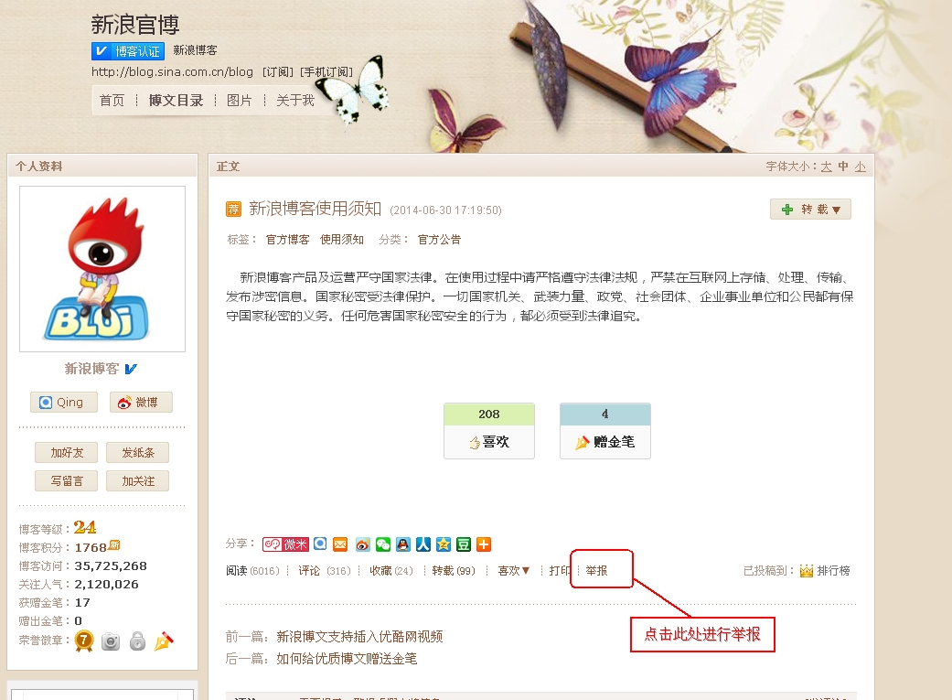This screenshot has width=952, height=700.
Task: Share post via WeChat icon
Action: 383,544
